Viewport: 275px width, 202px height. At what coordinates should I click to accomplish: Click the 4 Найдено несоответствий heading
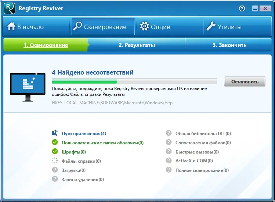coord(93,72)
